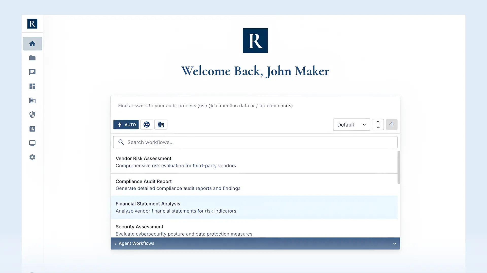Select the Financial Statement Analysis workflow
Image resolution: width=487 pixels, height=273 pixels.
click(x=254, y=207)
